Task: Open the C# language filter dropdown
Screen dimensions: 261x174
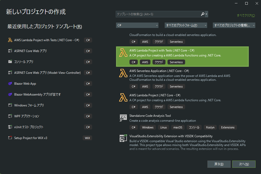Action: coord(137,25)
